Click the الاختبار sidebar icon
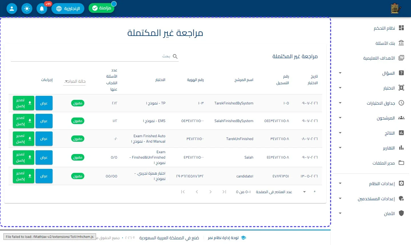Image resolution: width=411 pixels, height=245 pixels. click(401, 88)
